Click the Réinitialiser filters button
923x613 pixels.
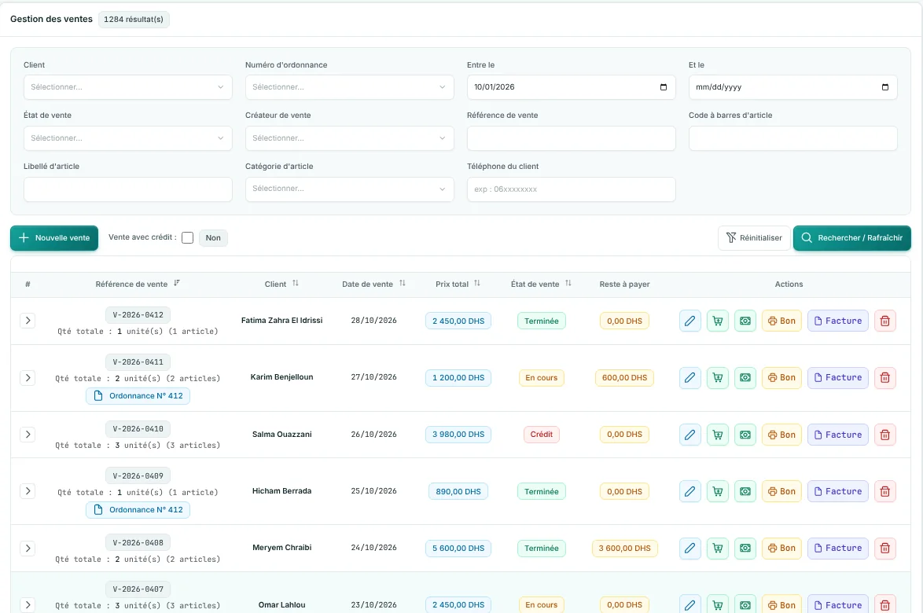[754, 237]
